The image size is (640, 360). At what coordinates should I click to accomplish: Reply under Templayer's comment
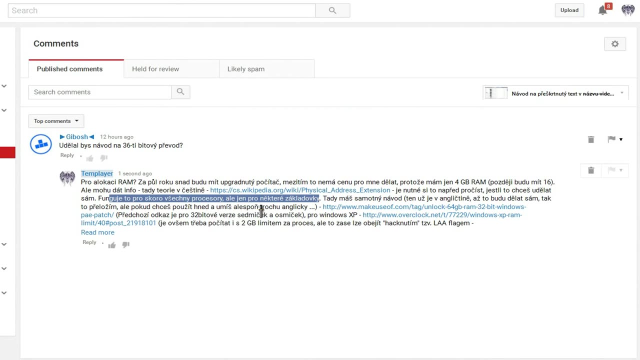point(89,242)
